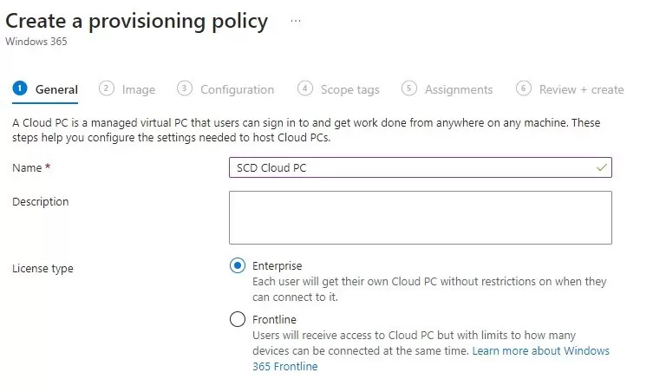Click the Description label

tap(41, 201)
